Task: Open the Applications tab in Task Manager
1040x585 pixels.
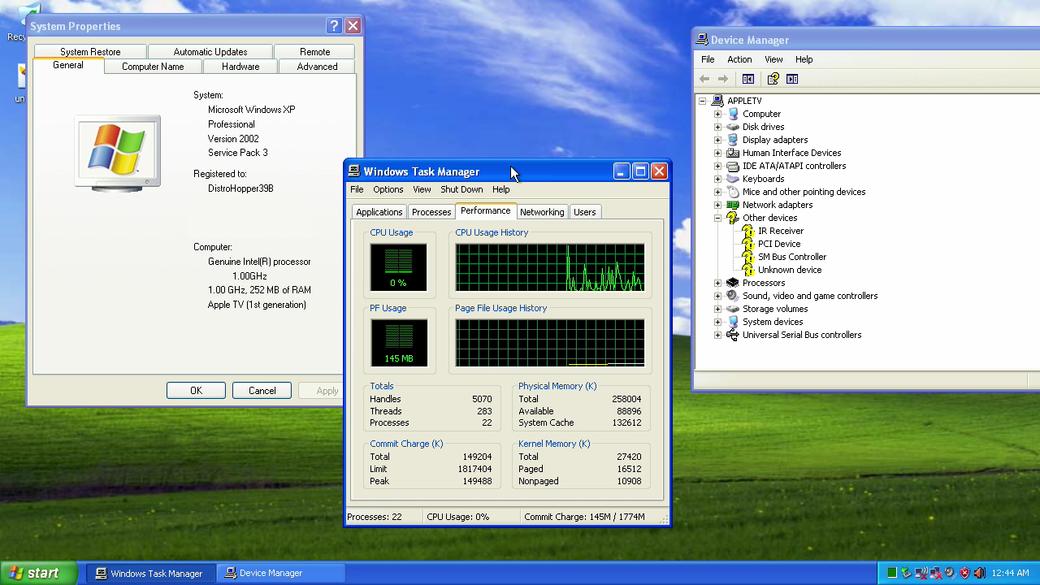Action: pyautogui.click(x=379, y=212)
